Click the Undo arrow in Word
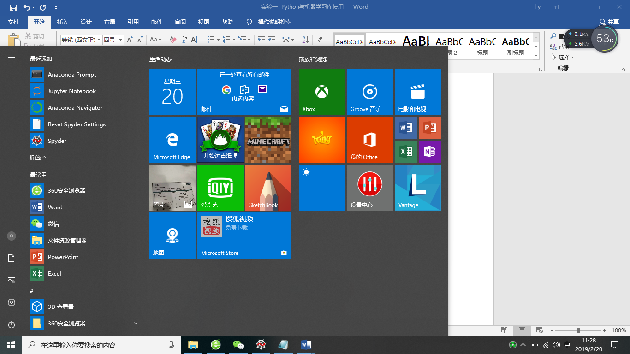Viewport: 630px width, 354px height. (26, 7)
